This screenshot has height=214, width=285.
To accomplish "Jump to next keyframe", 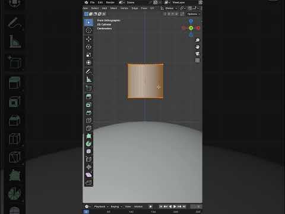I will tap(179, 206).
